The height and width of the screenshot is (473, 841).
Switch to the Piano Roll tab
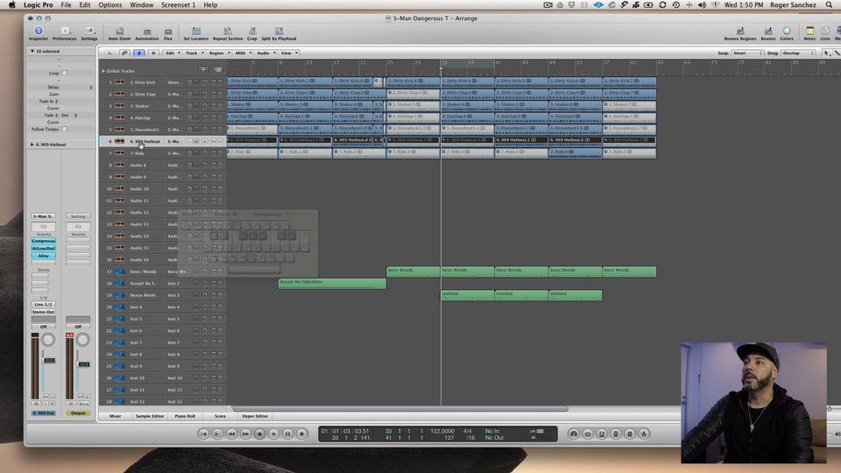coord(185,416)
